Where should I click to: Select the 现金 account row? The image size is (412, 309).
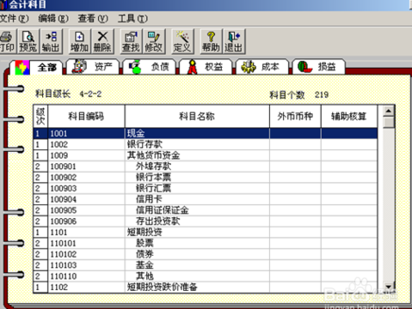[x=206, y=133]
